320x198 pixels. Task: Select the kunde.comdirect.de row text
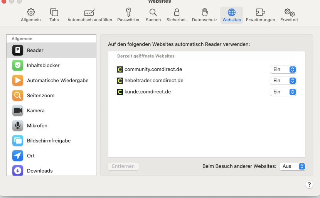coord(148,92)
